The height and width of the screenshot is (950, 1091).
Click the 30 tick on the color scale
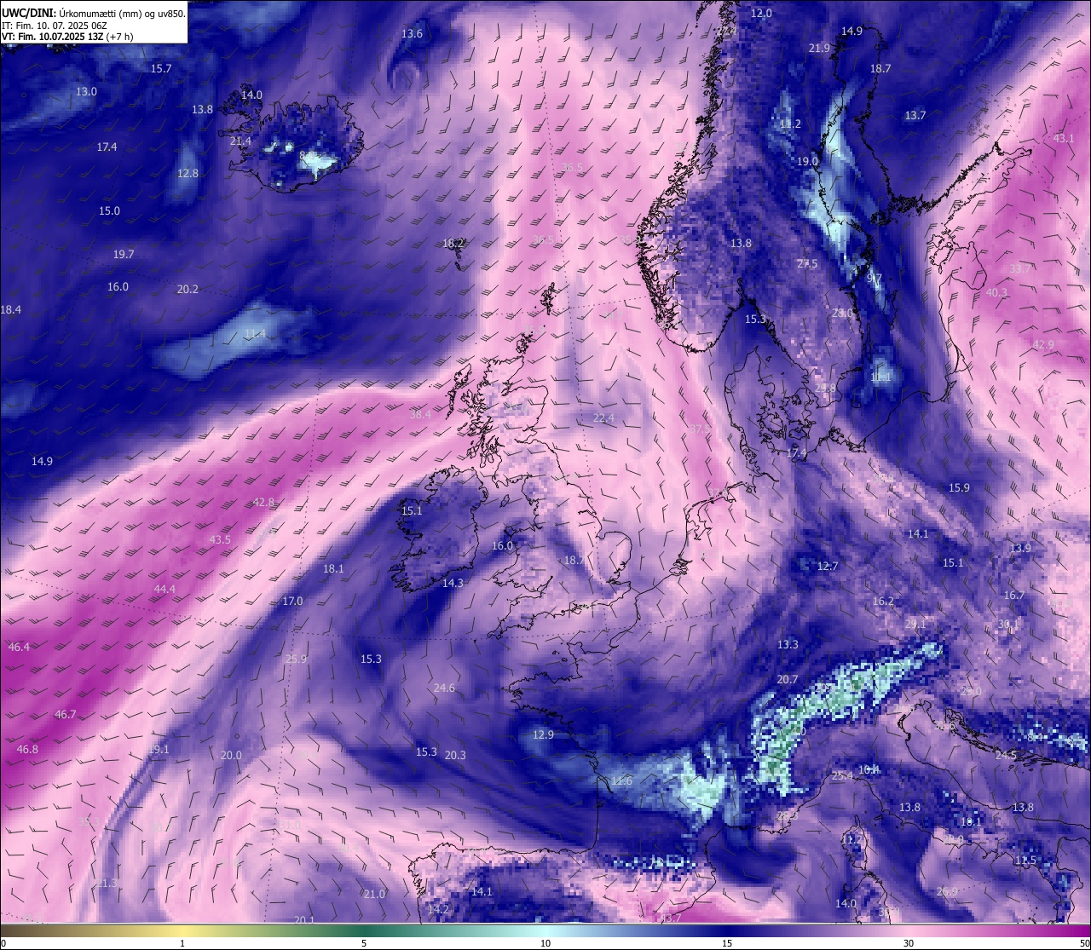click(909, 943)
